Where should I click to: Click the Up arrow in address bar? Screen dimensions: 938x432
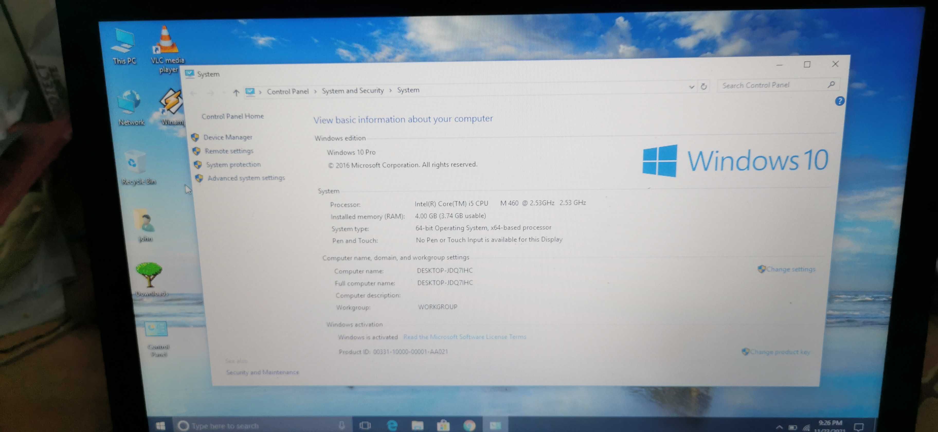(x=236, y=93)
